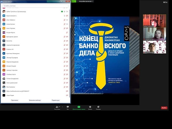The height and width of the screenshot is (129, 172).
Task: Click Galina Tymohova's microphone icon
Action: 64,11
